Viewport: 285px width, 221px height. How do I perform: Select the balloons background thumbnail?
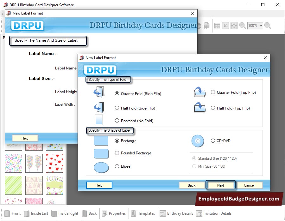[x=34, y=163]
